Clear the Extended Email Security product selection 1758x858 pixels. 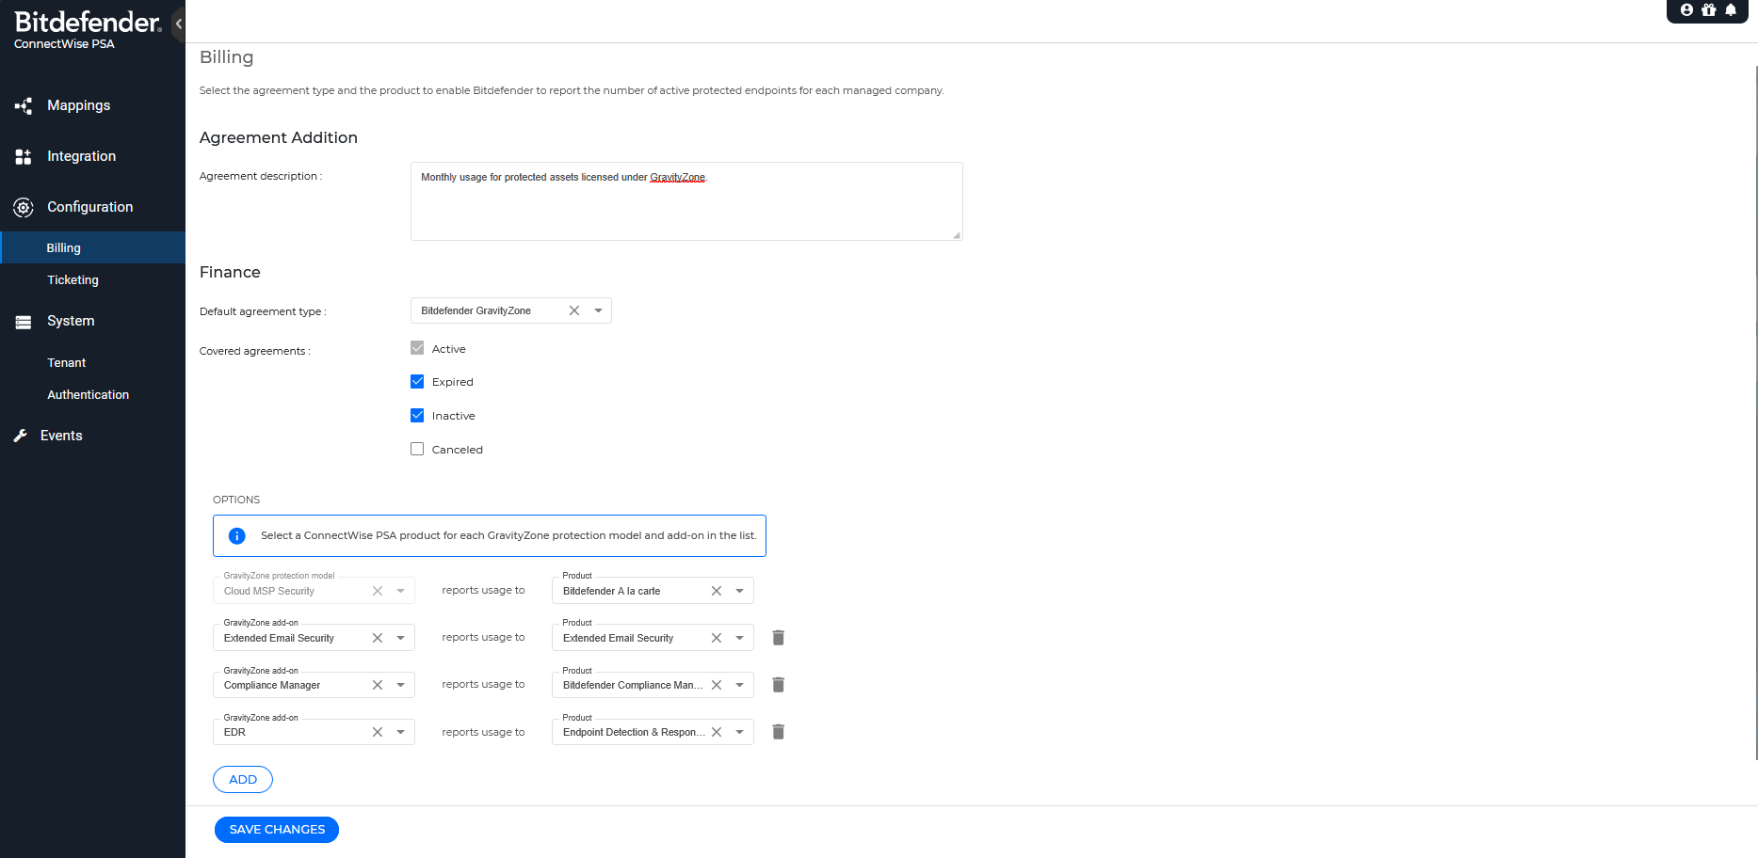pos(717,638)
